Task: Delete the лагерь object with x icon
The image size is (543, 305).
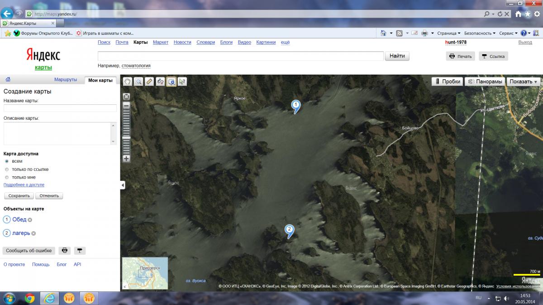Action: (x=33, y=234)
